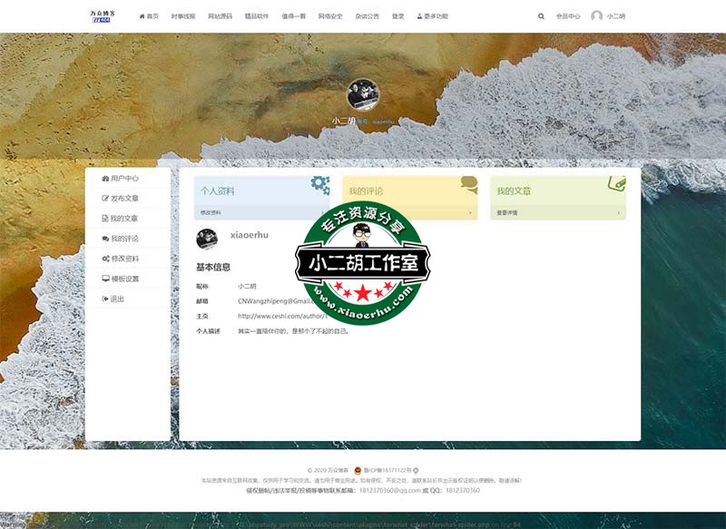Viewport: 726px width, 529px height.
Task: Click the 会员中心 link
Action: tap(569, 15)
